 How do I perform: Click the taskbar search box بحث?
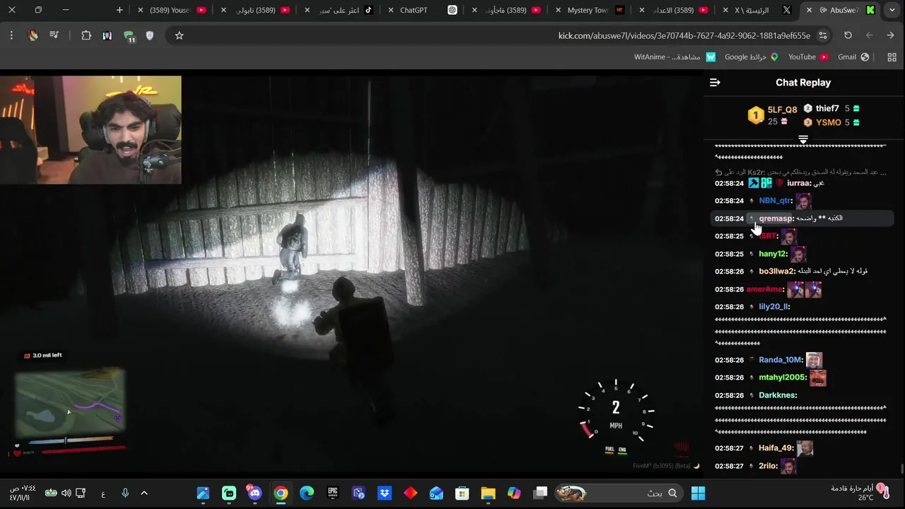(619, 493)
